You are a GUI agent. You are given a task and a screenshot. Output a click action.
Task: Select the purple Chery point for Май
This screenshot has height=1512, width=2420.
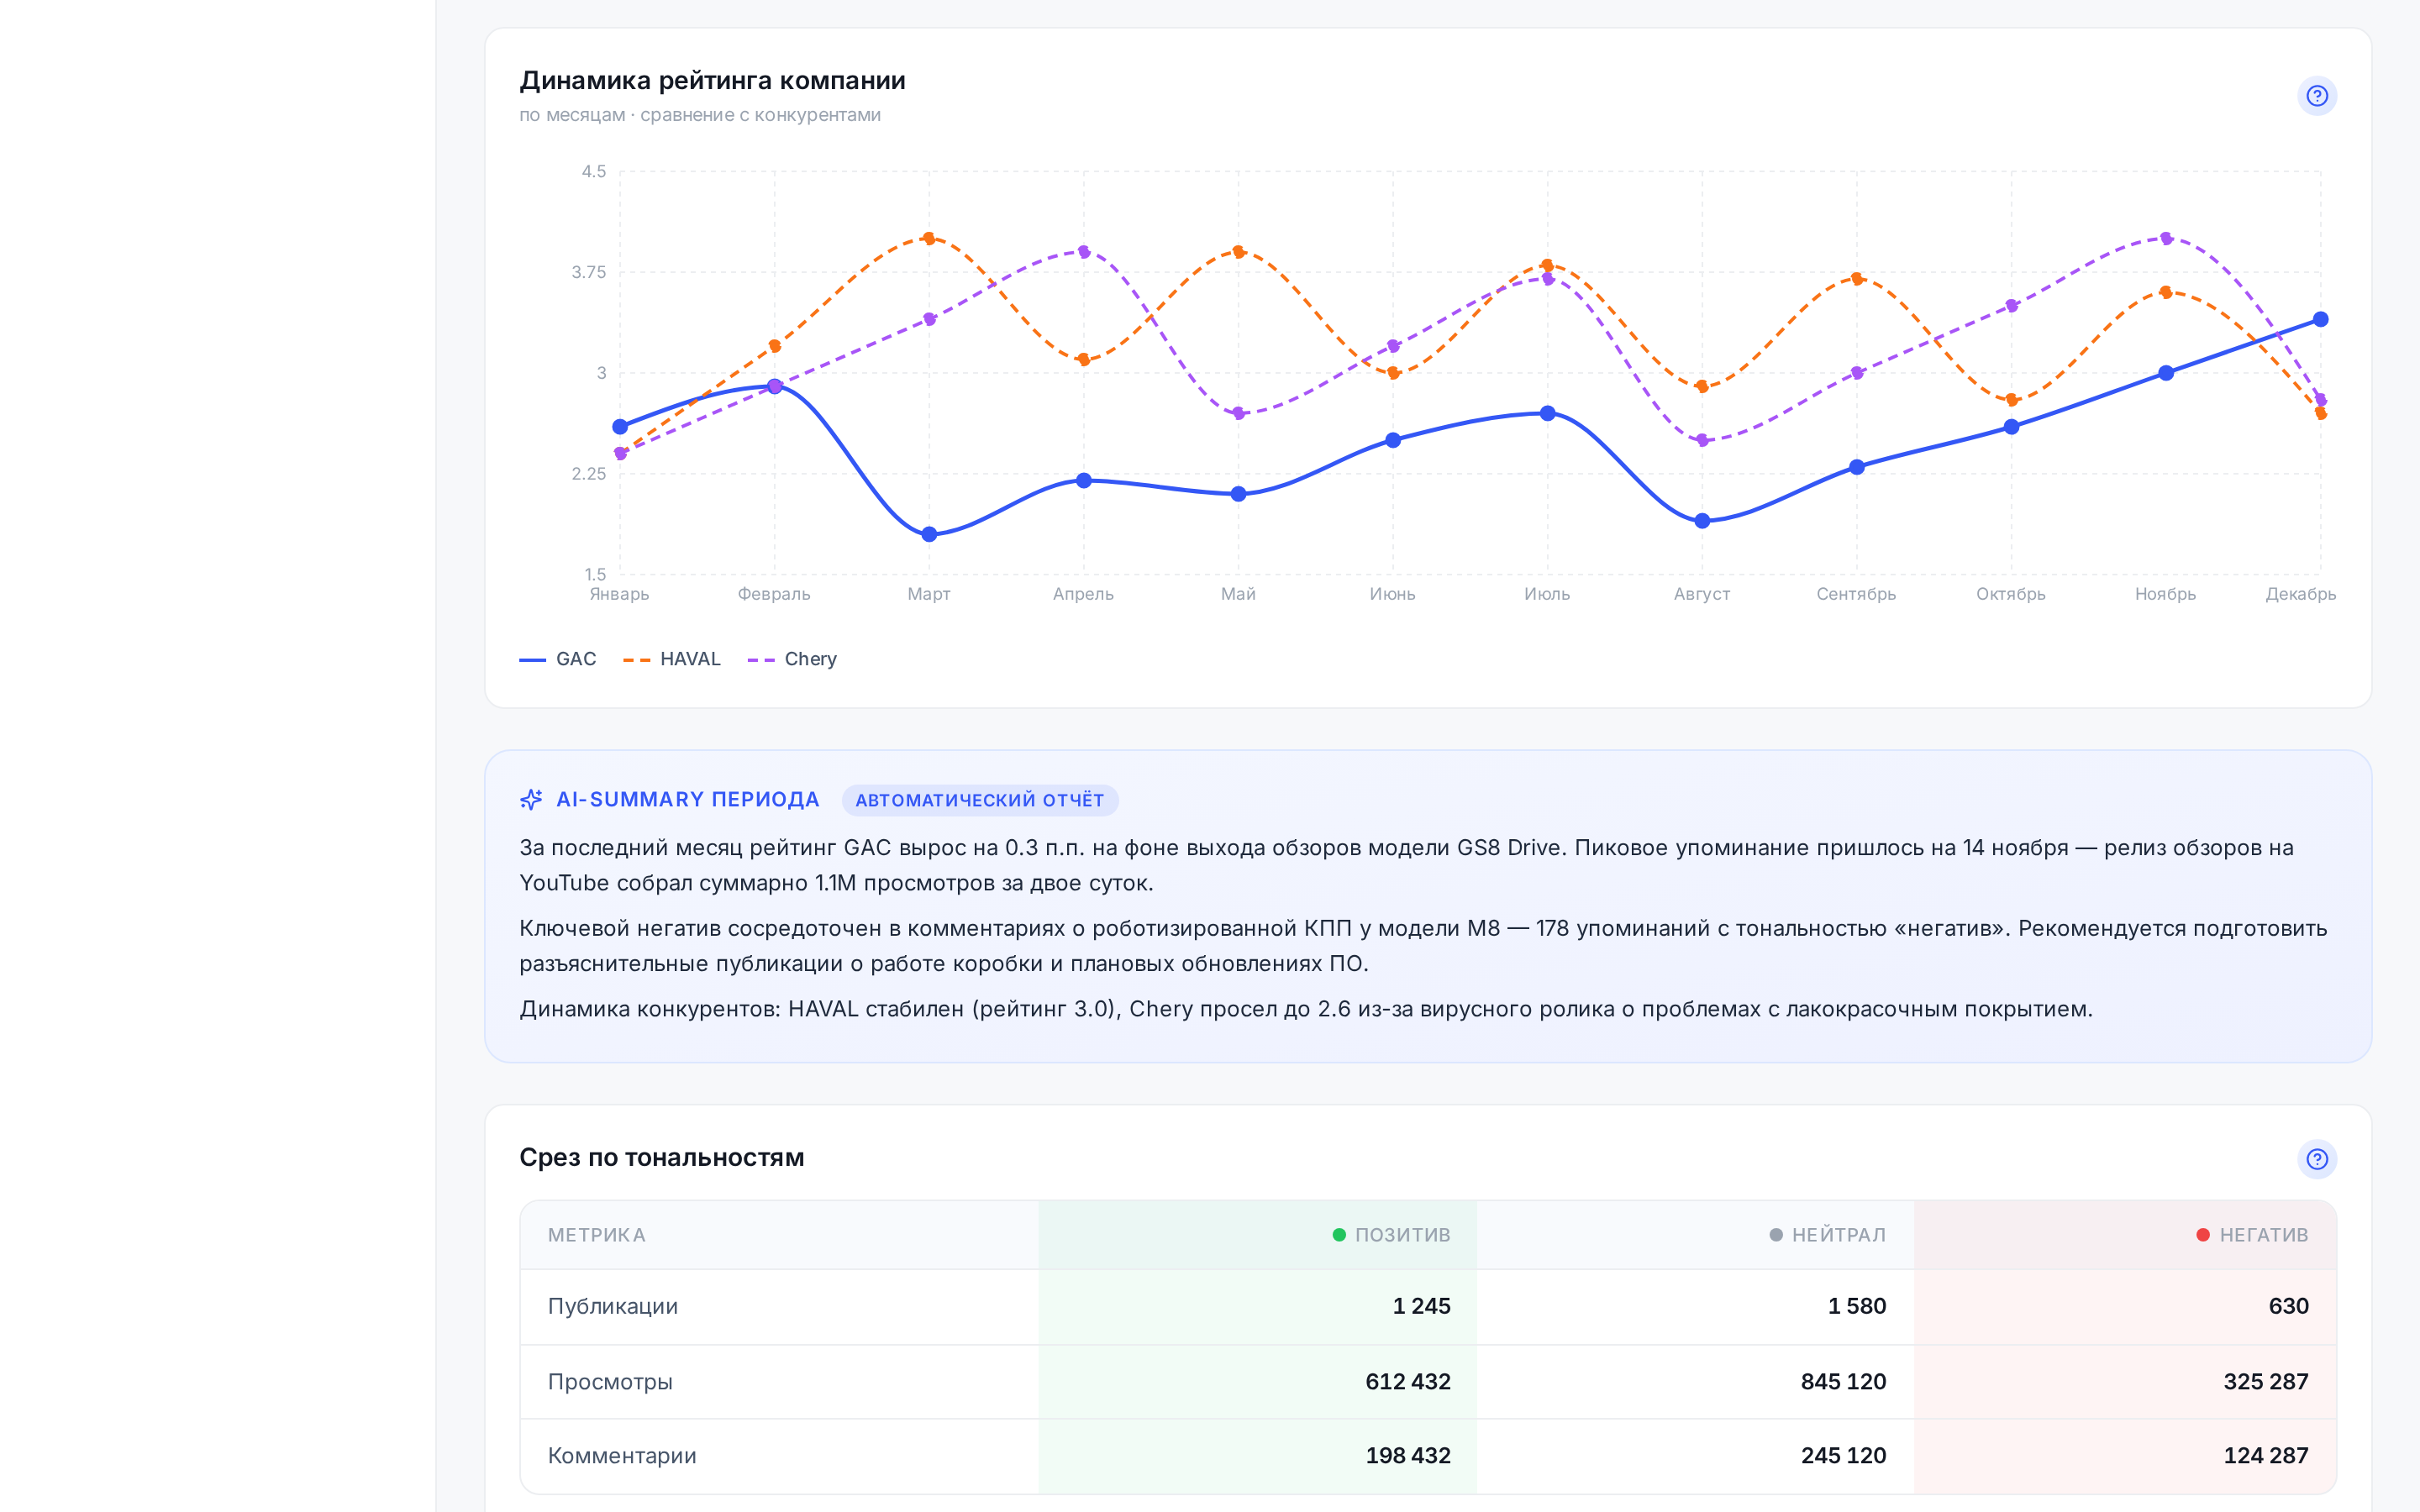pos(1238,413)
